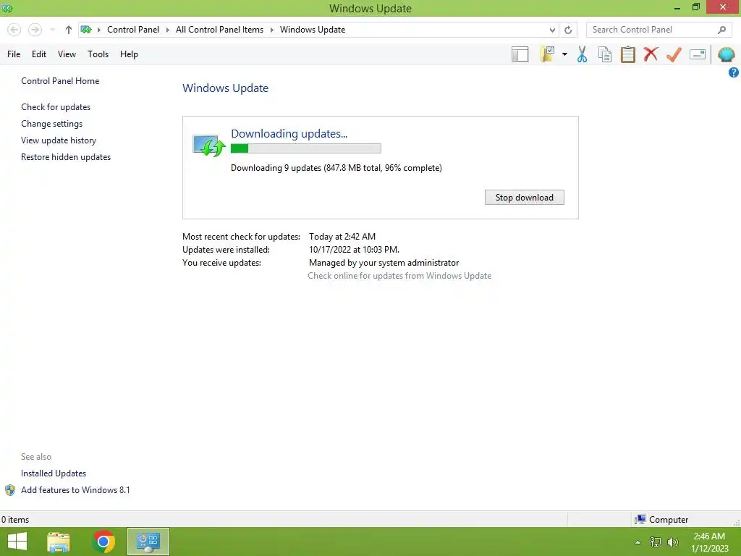Refresh the Windows Update page
Screen dimensions: 741x556
point(568,30)
